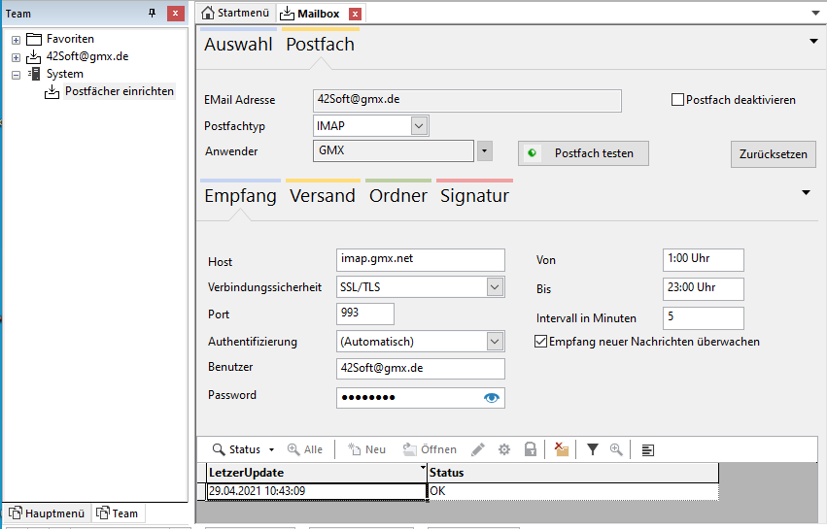
Task: Open the Team bottom tab
Action: [x=118, y=513]
